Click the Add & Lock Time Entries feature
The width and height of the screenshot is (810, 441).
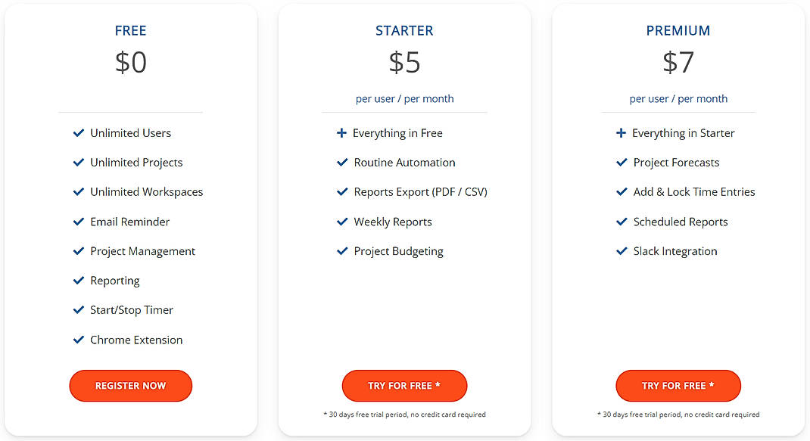click(694, 191)
